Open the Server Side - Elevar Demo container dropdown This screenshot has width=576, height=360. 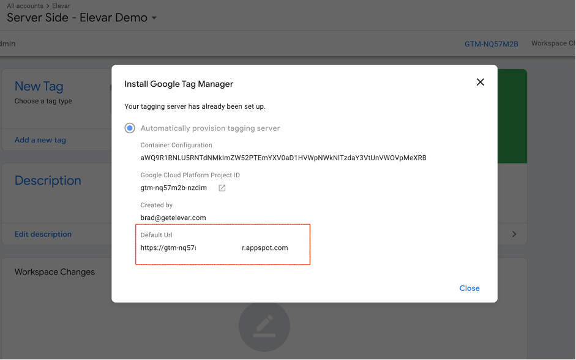(x=154, y=18)
